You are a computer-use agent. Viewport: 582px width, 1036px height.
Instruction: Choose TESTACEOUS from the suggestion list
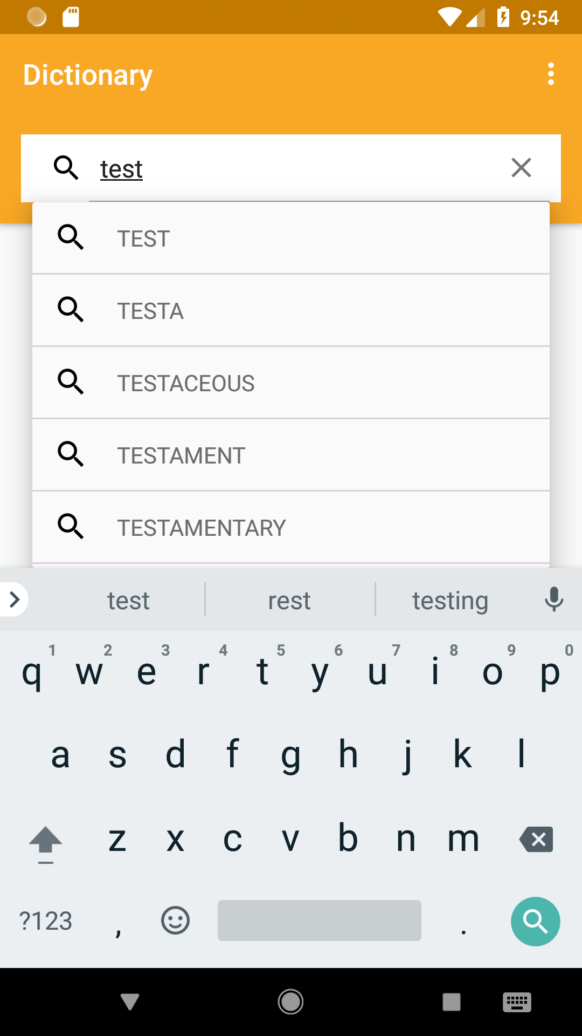[x=291, y=383]
